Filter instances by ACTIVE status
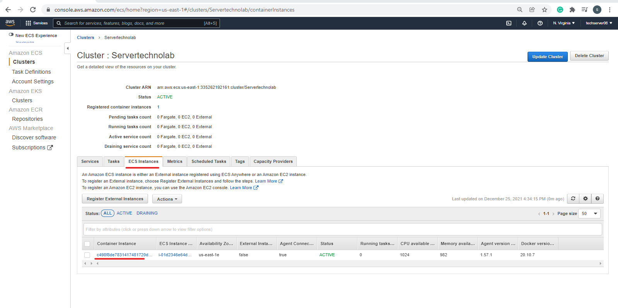Image resolution: width=618 pixels, height=308 pixels. click(124, 213)
